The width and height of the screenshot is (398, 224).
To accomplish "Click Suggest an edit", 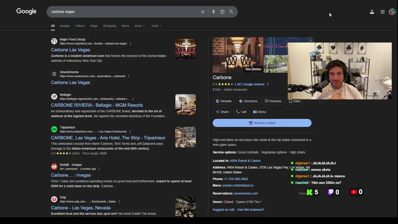I will coord(224,210).
